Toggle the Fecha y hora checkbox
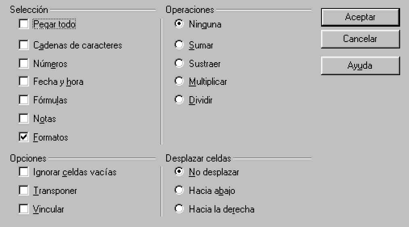 tap(24, 82)
